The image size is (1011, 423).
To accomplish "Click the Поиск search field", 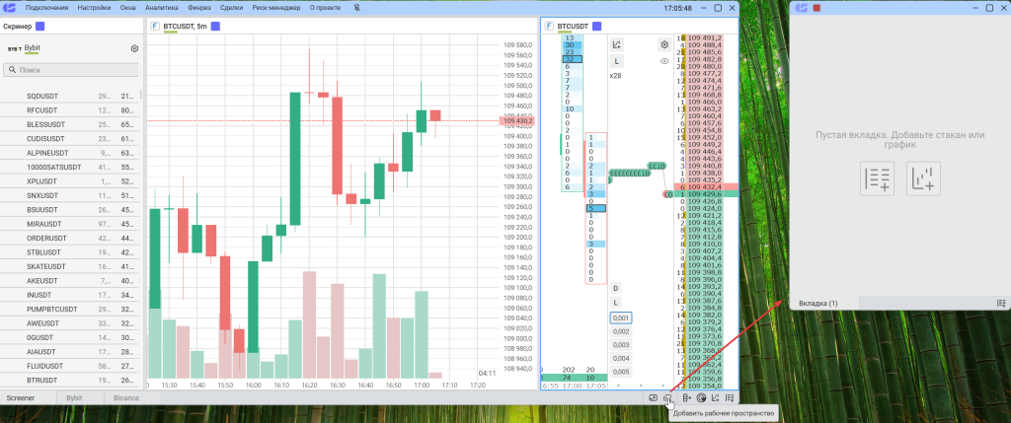I will pos(73,70).
